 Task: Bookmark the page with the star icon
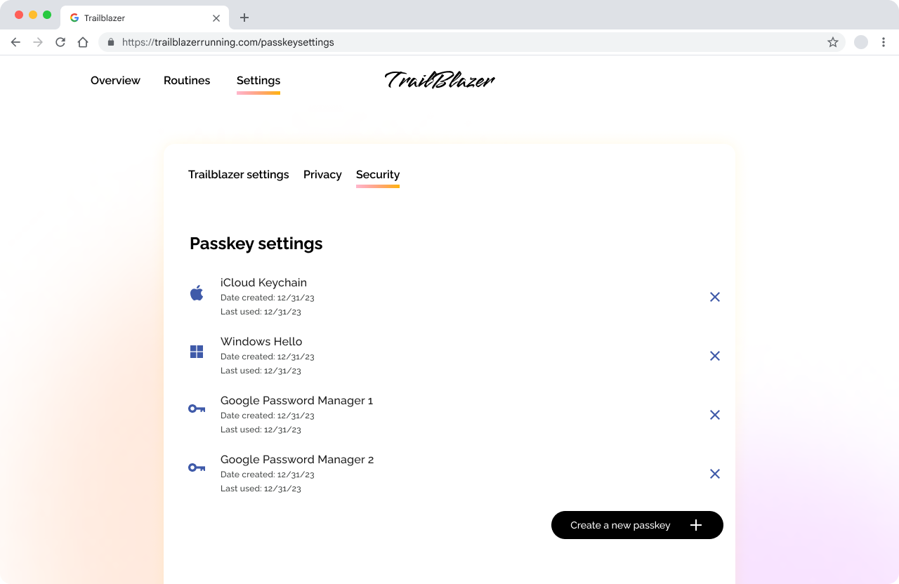833,42
